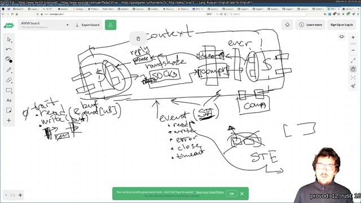The width and height of the screenshot is (361, 203).
Task: Toggle fullscreen arrows icon
Action: pos(353,60)
